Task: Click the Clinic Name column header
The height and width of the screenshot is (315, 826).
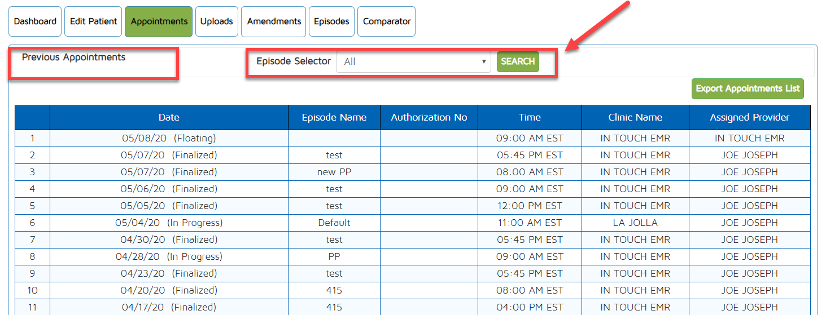Action: (635, 117)
